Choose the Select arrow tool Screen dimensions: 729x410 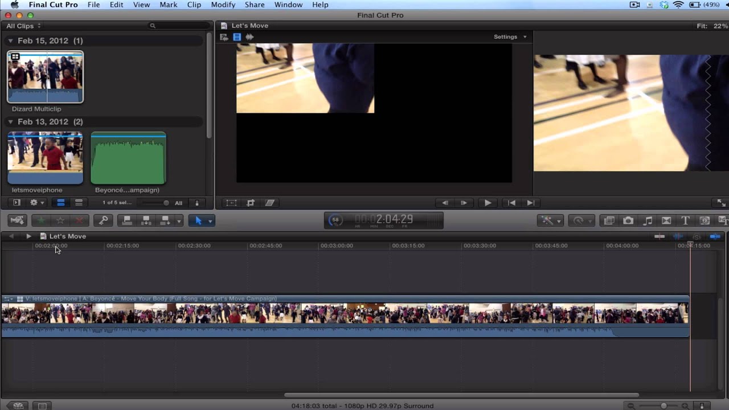click(x=198, y=220)
